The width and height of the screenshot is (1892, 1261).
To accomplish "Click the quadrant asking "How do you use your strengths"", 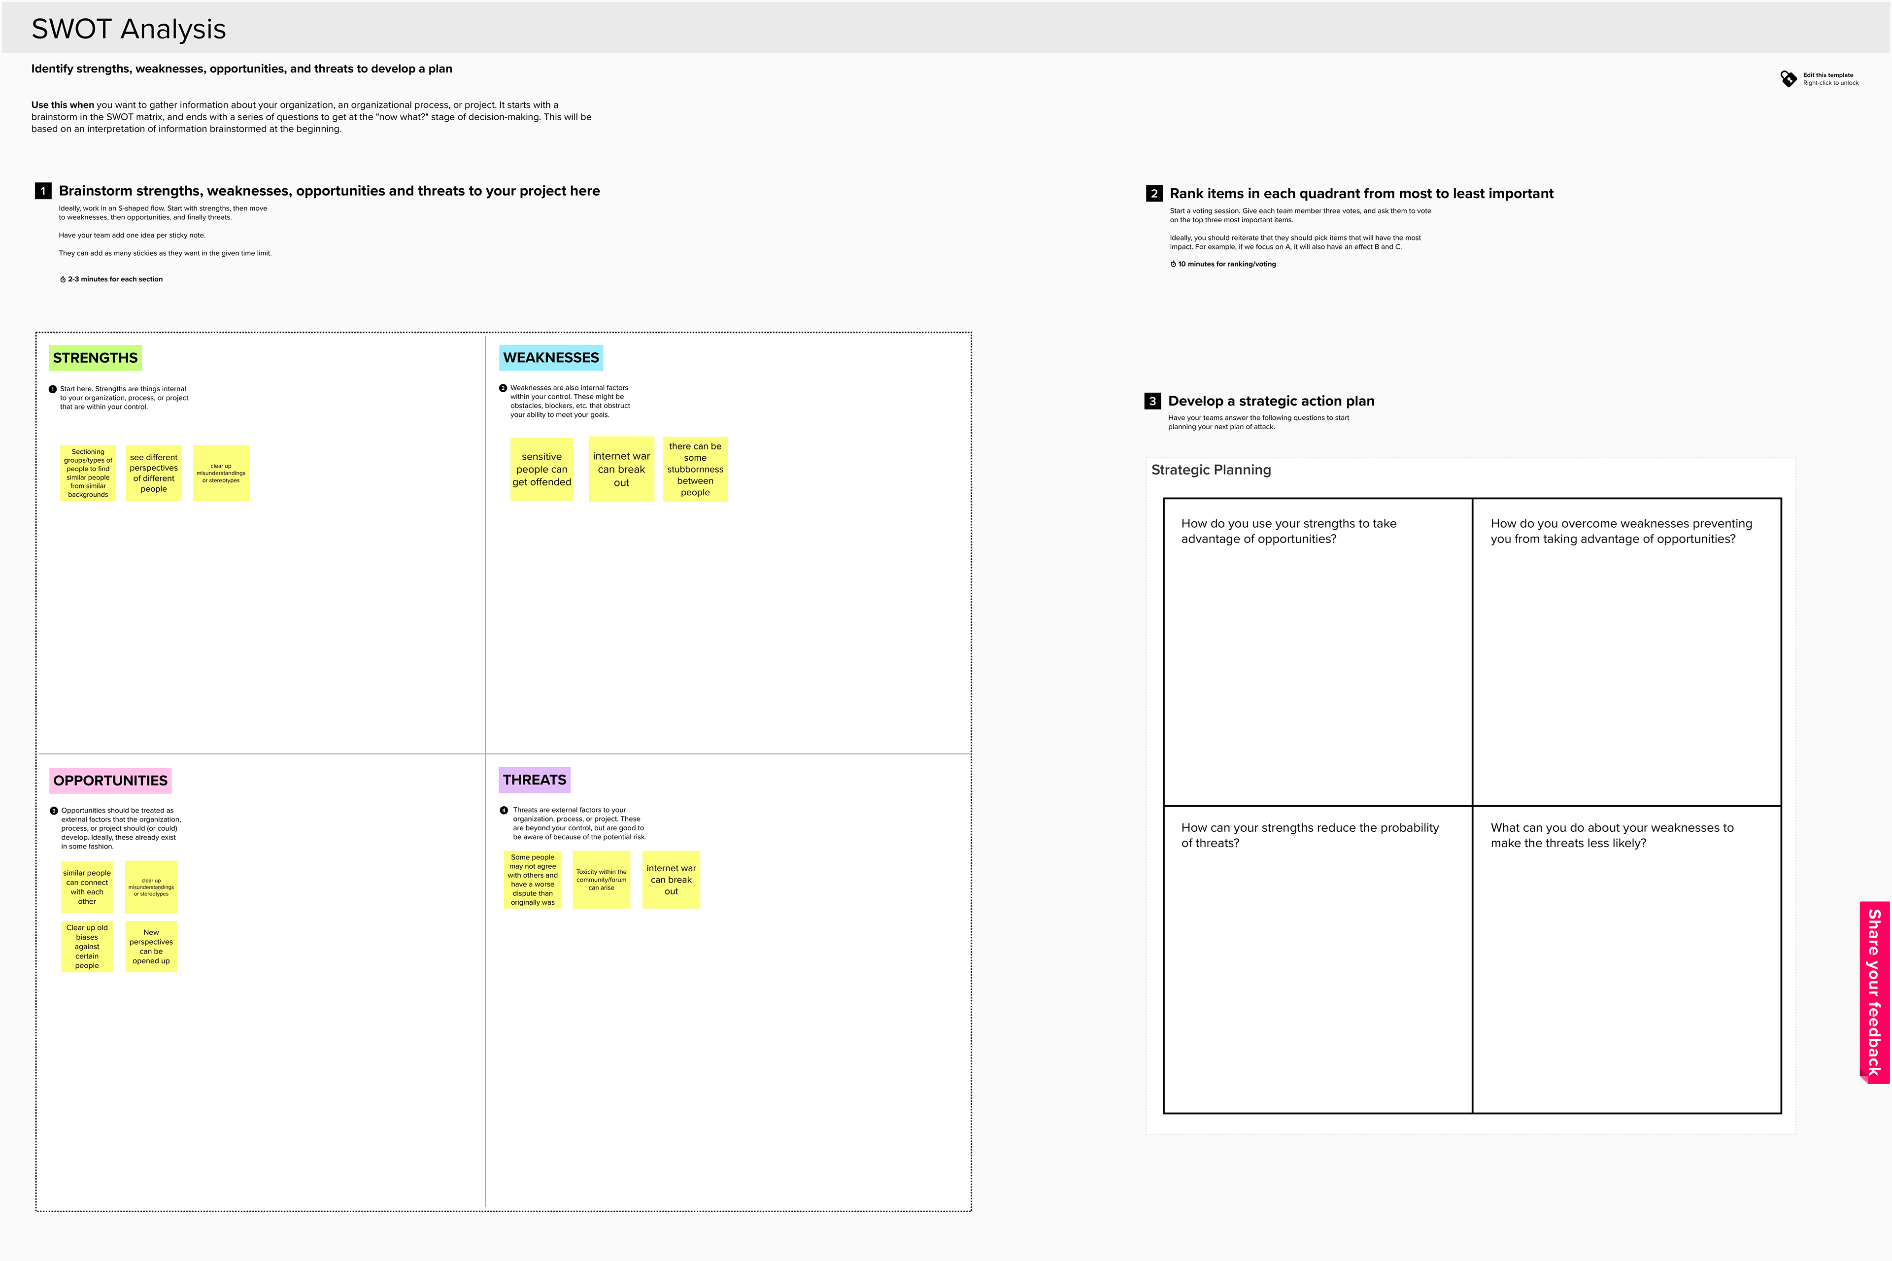I will point(1317,653).
